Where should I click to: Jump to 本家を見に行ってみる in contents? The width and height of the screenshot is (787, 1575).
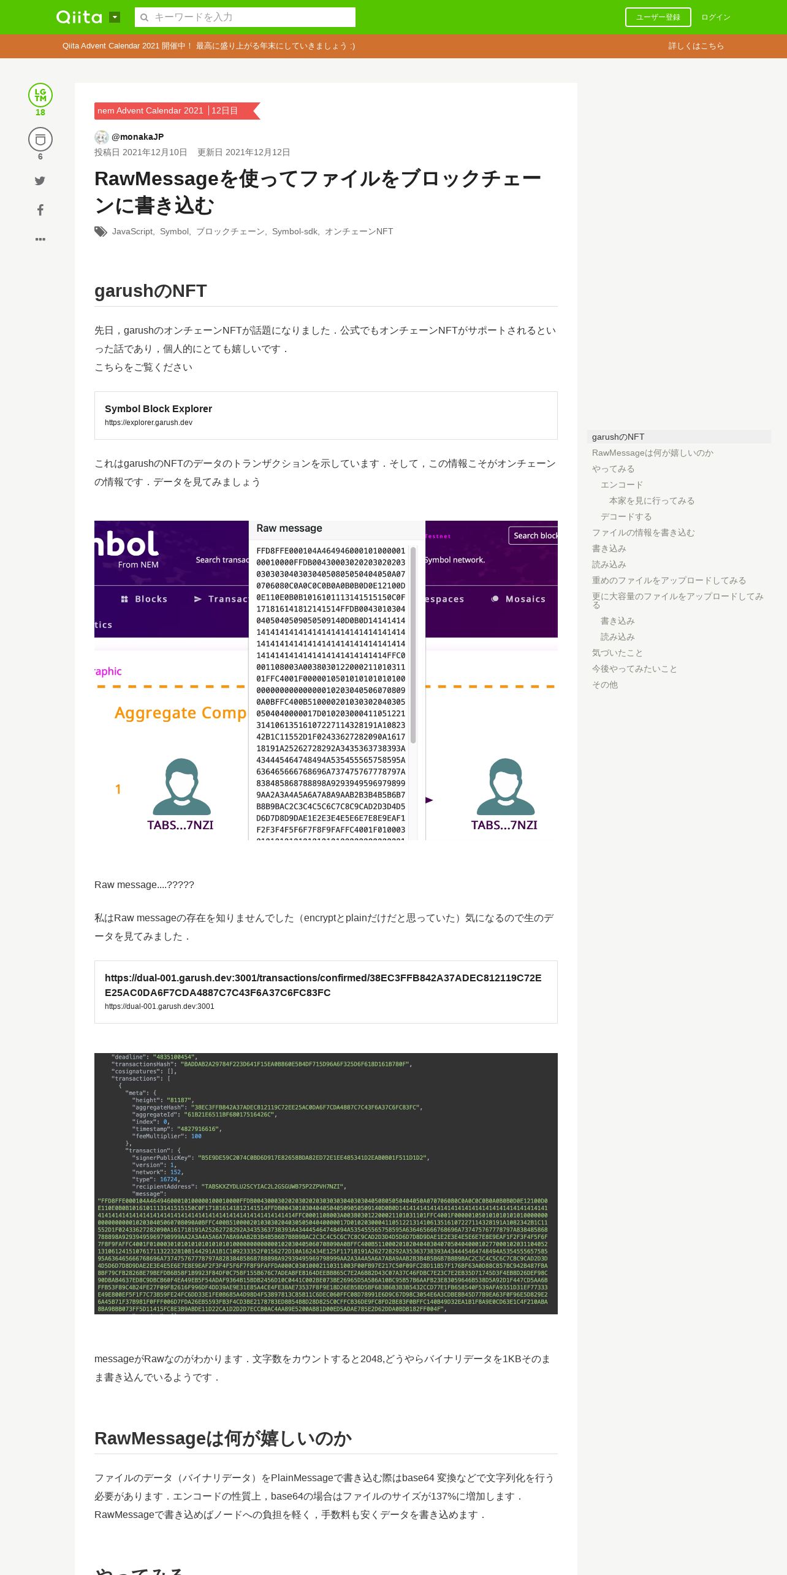click(652, 500)
